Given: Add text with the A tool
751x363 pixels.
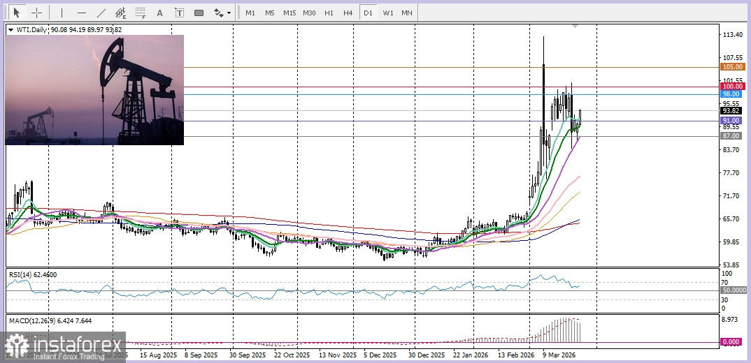Looking at the screenshot, I should tap(160, 13).
